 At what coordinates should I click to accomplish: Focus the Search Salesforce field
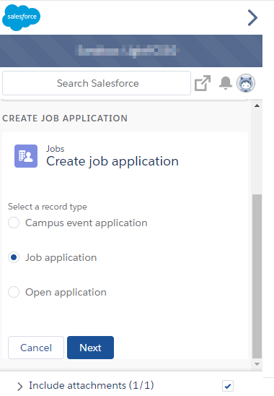pos(97,83)
